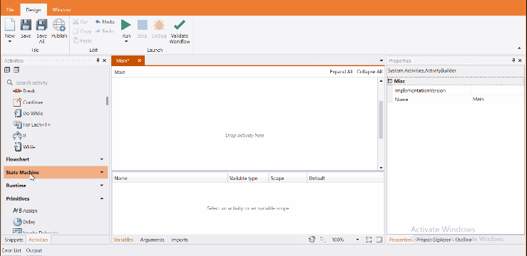Open the File menu tab

[10, 10]
